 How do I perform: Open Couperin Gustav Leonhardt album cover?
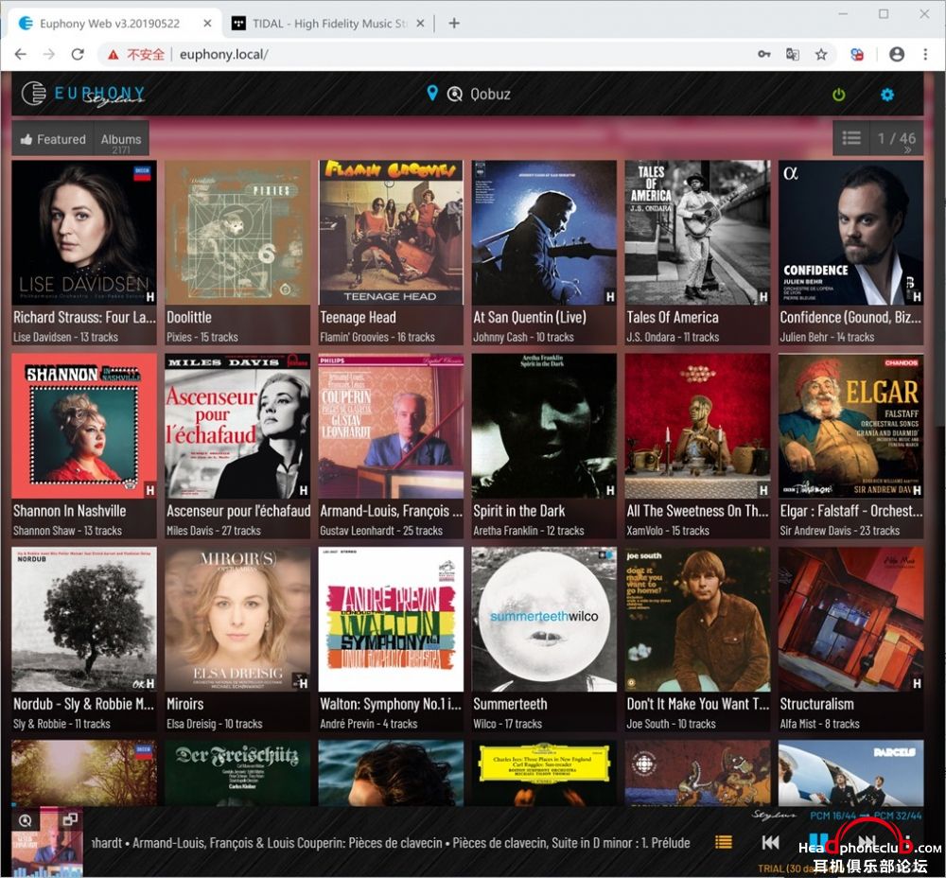coord(391,426)
